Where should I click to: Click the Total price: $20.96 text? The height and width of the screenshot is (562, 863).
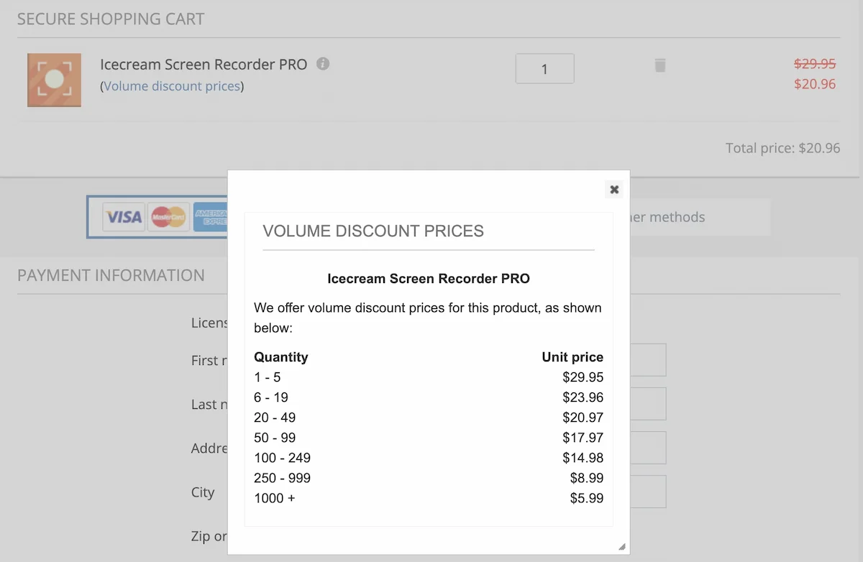782,148
